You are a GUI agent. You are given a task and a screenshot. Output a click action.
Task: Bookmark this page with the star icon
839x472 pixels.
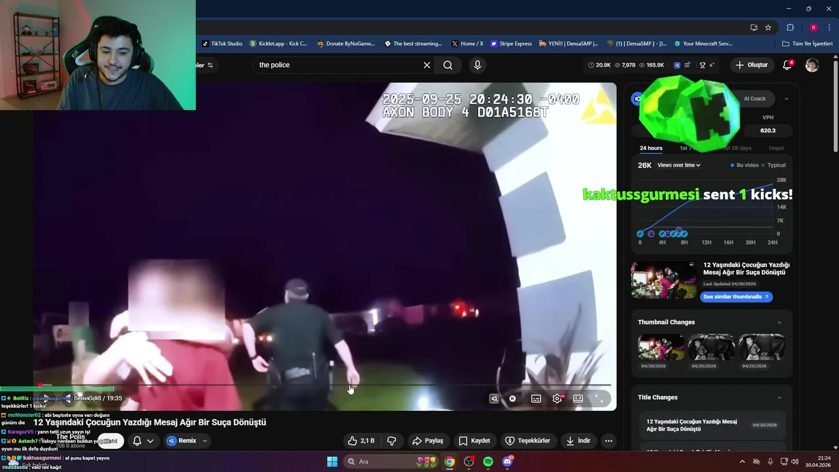point(768,28)
